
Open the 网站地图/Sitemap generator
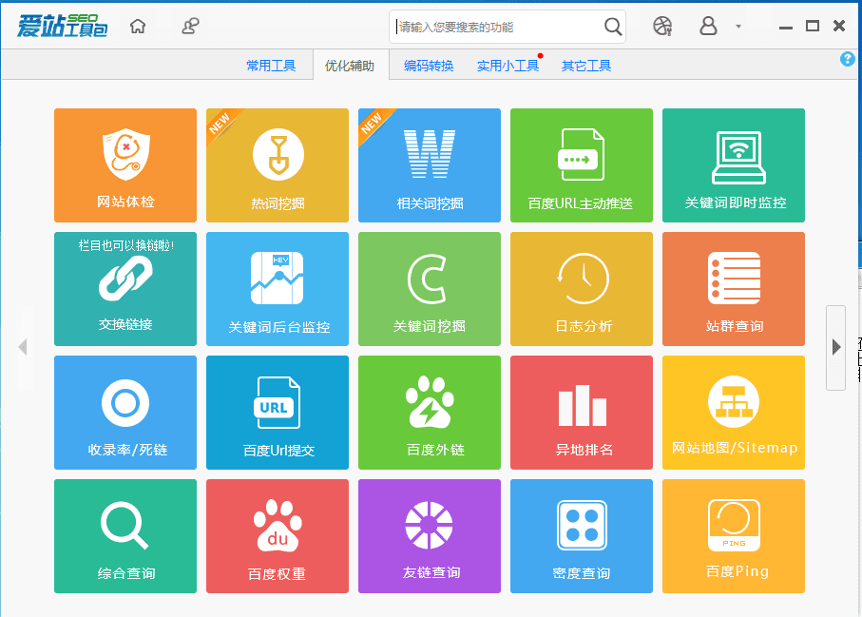pos(734,413)
